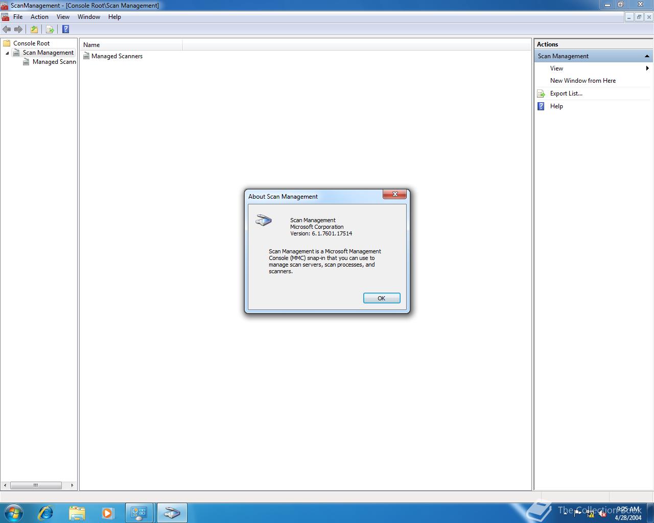The image size is (654, 523).
Task: Click the tree pane scroll left arrow
Action: (x=5, y=485)
